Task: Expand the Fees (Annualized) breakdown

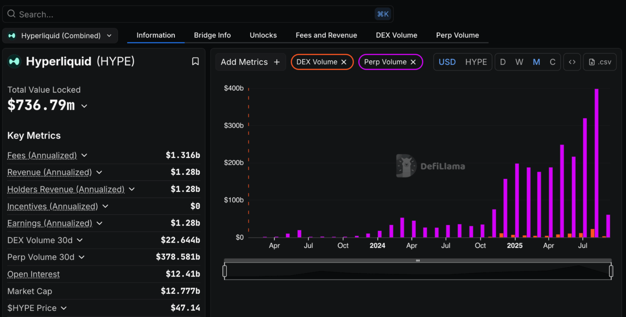Action: (84, 155)
